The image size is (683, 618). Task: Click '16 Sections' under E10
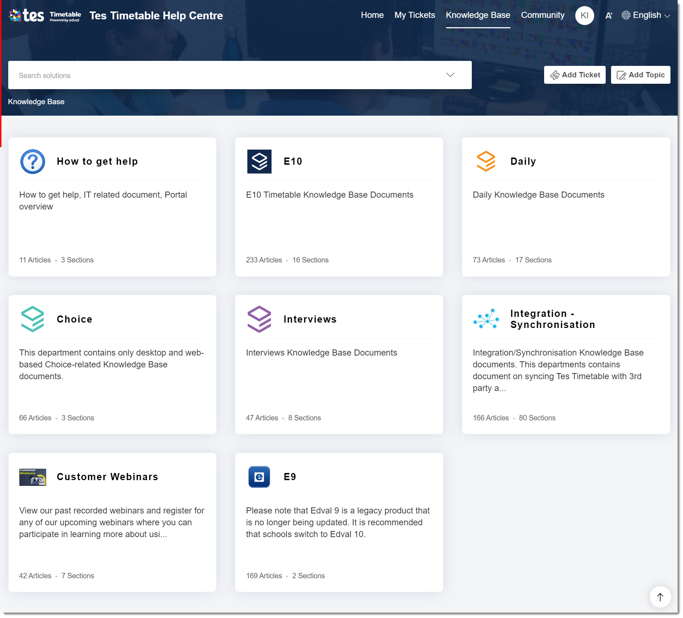310,260
